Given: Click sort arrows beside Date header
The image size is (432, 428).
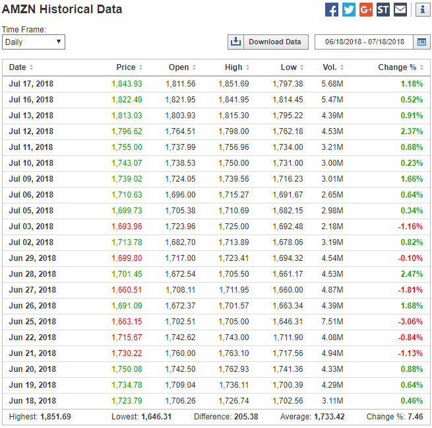Looking at the screenshot, I should [x=32, y=67].
